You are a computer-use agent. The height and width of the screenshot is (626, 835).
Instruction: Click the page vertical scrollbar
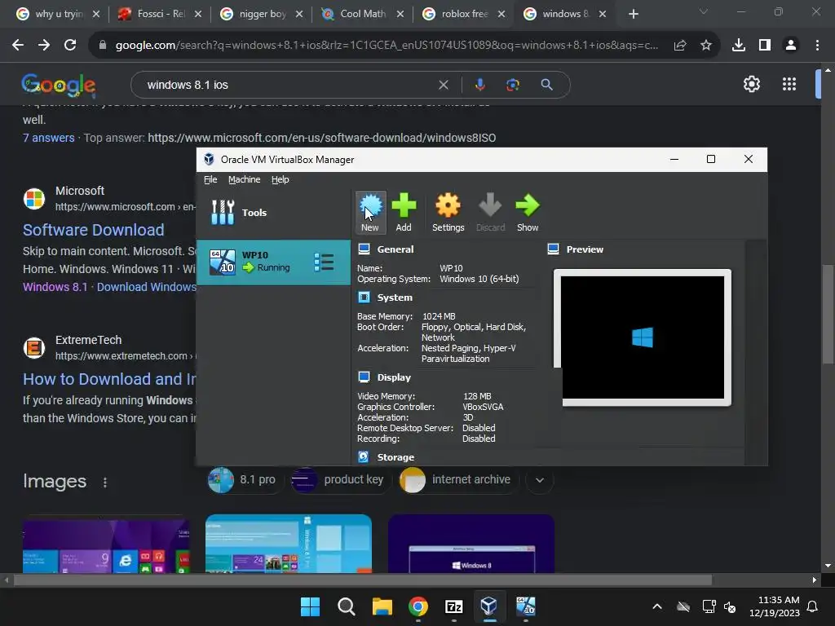point(828,314)
